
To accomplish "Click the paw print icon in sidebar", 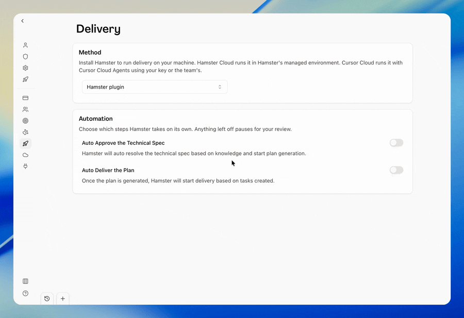I will pos(25,132).
